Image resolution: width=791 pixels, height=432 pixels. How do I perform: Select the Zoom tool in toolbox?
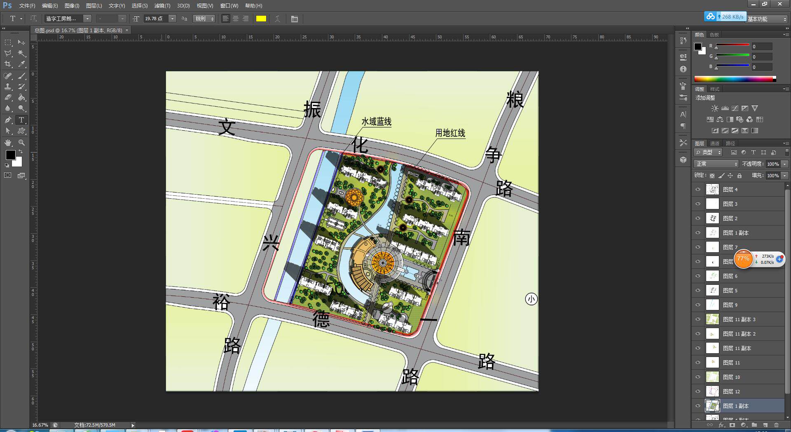tap(22, 143)
